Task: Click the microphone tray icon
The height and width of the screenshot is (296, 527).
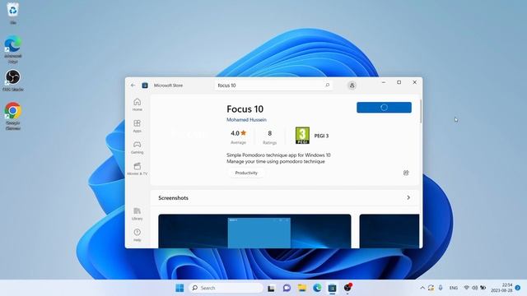Action: pos(441,288)
